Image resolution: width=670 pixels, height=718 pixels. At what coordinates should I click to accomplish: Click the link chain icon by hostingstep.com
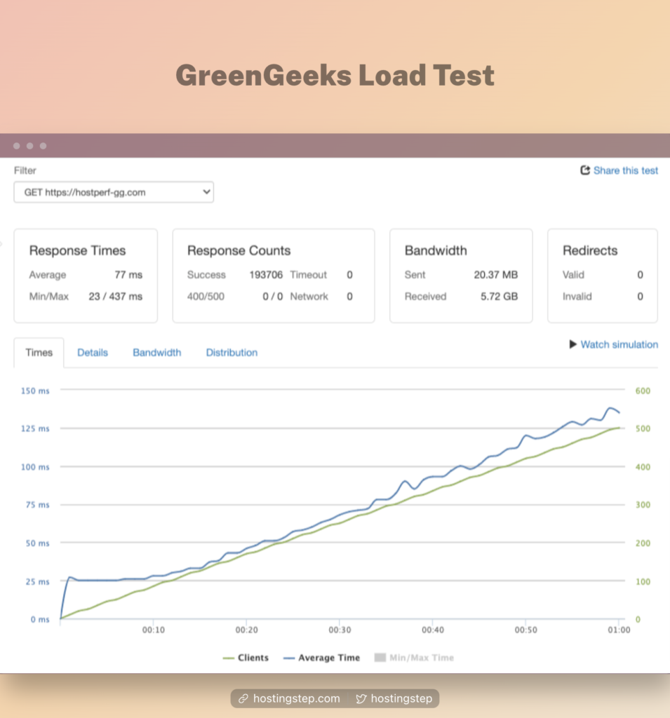[243, 698]
